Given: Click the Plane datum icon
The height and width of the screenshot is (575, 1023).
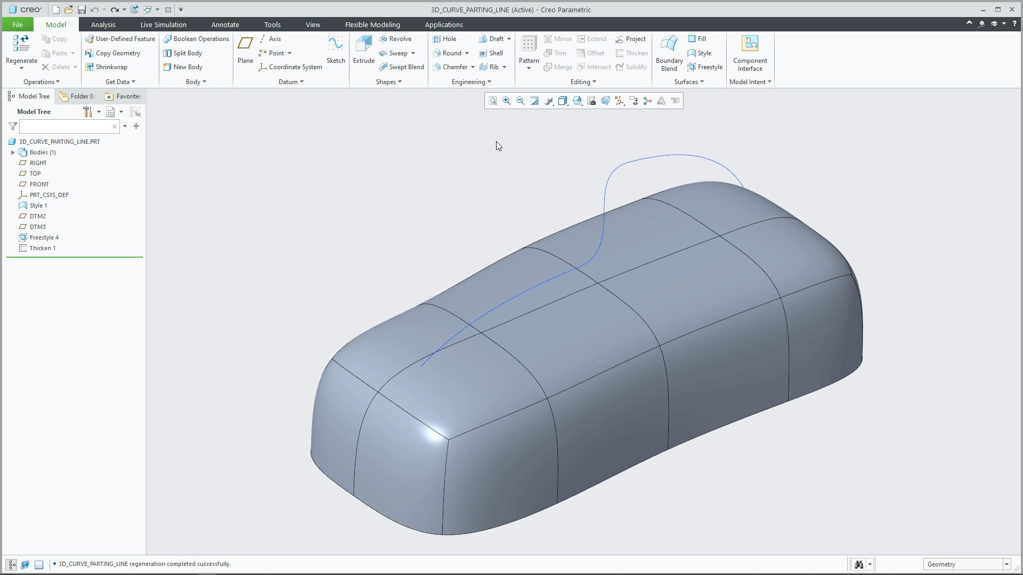Looking at the screenshot, I should (x=245, y=44).
